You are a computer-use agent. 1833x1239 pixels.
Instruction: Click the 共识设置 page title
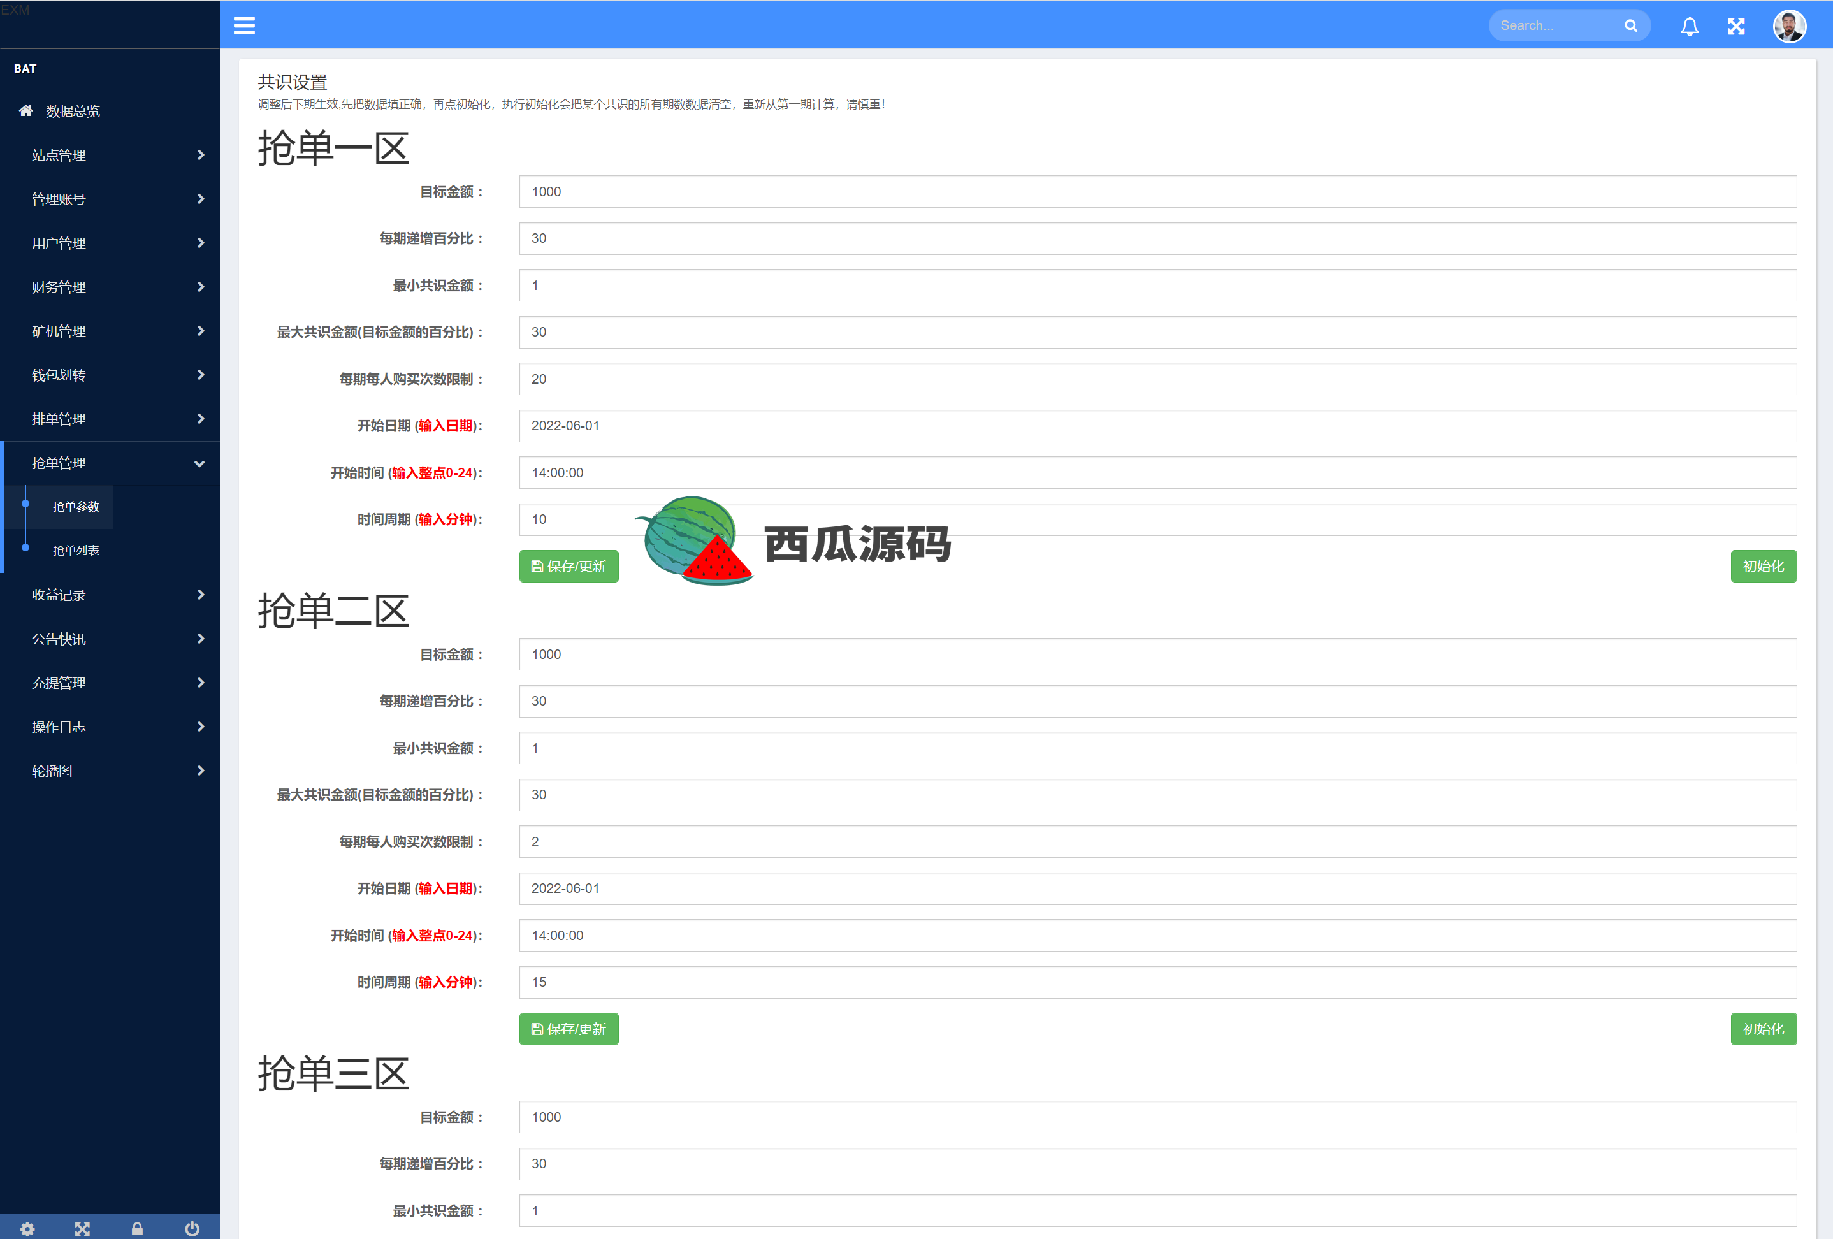click(x=293, y=82)
